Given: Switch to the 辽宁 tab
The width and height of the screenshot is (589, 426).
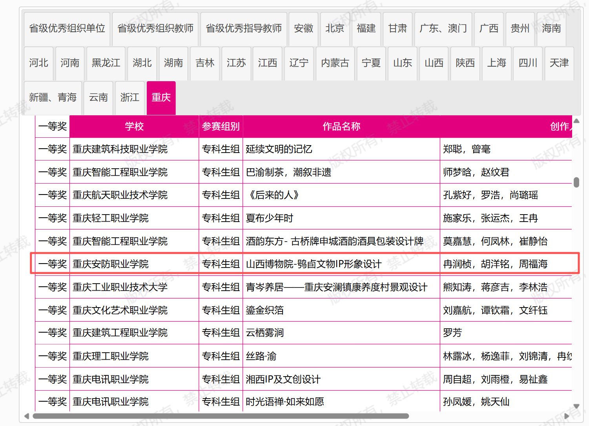Looking at the screenshot, I should [299, 63].
